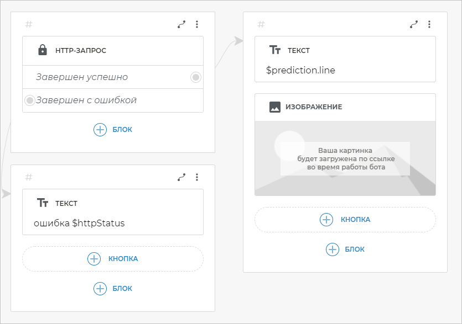Add a block under the HTTP-ЗАПРОС card
Viewport: 462px width, 324px height.
click(113, 130)
